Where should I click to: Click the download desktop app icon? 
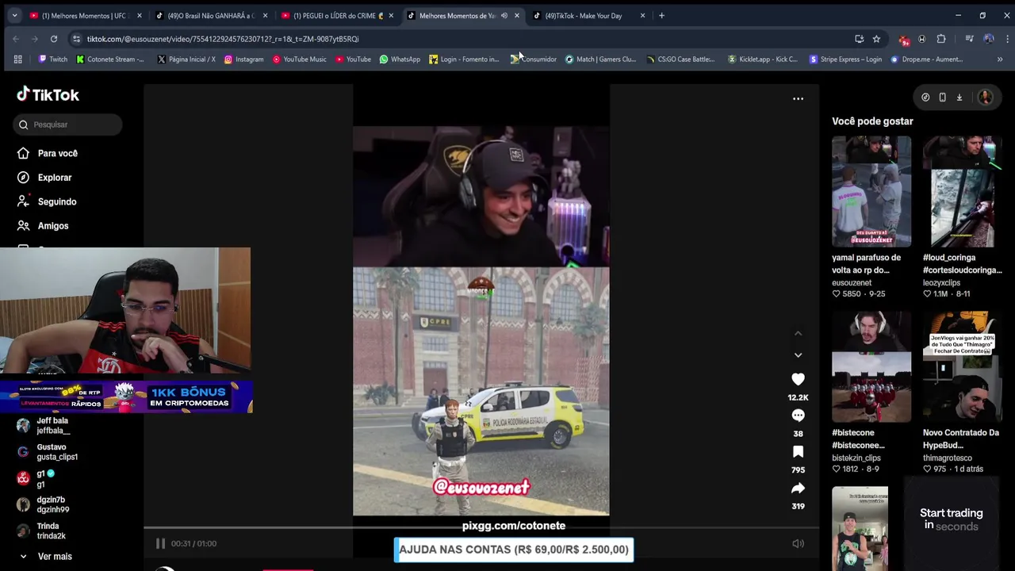pos(959,98)
